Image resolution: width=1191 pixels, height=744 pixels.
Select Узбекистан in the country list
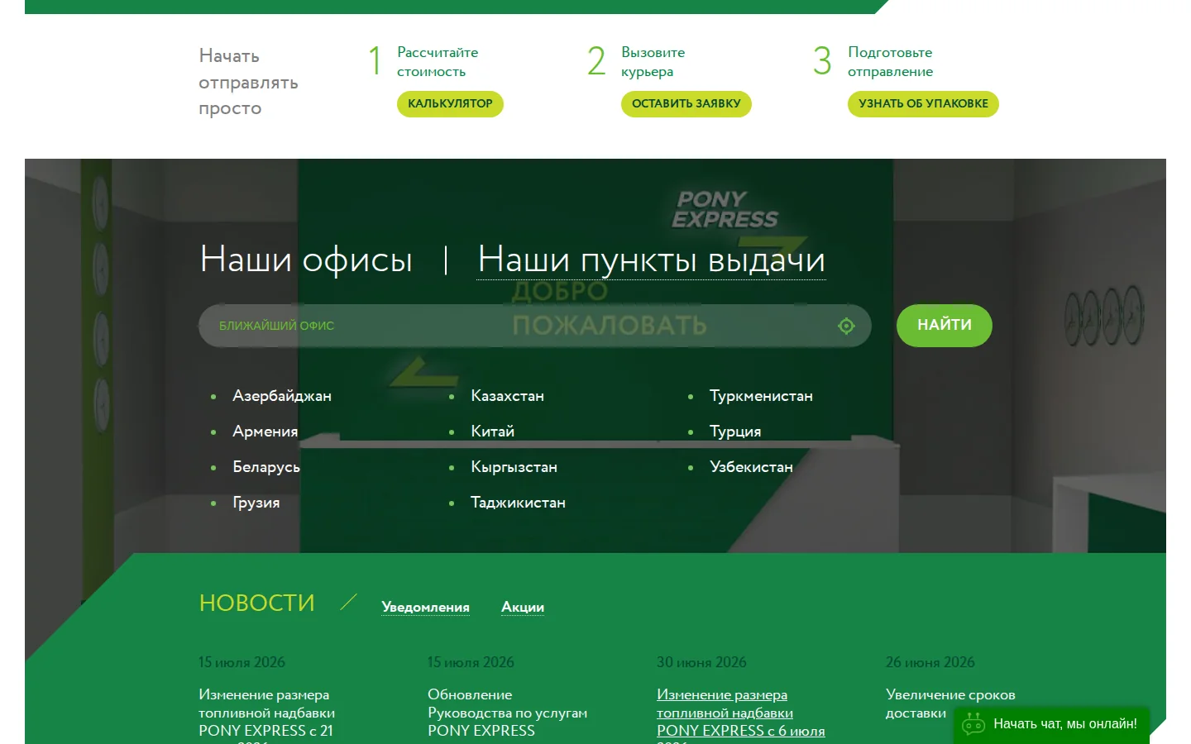point(751,467)
